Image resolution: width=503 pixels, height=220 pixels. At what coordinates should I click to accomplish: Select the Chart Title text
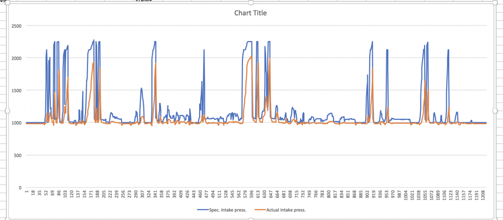[x=250, y=13]
